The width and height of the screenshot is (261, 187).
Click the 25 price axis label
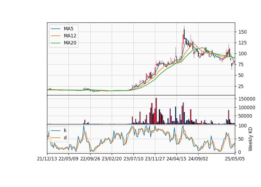coord(241,86)
